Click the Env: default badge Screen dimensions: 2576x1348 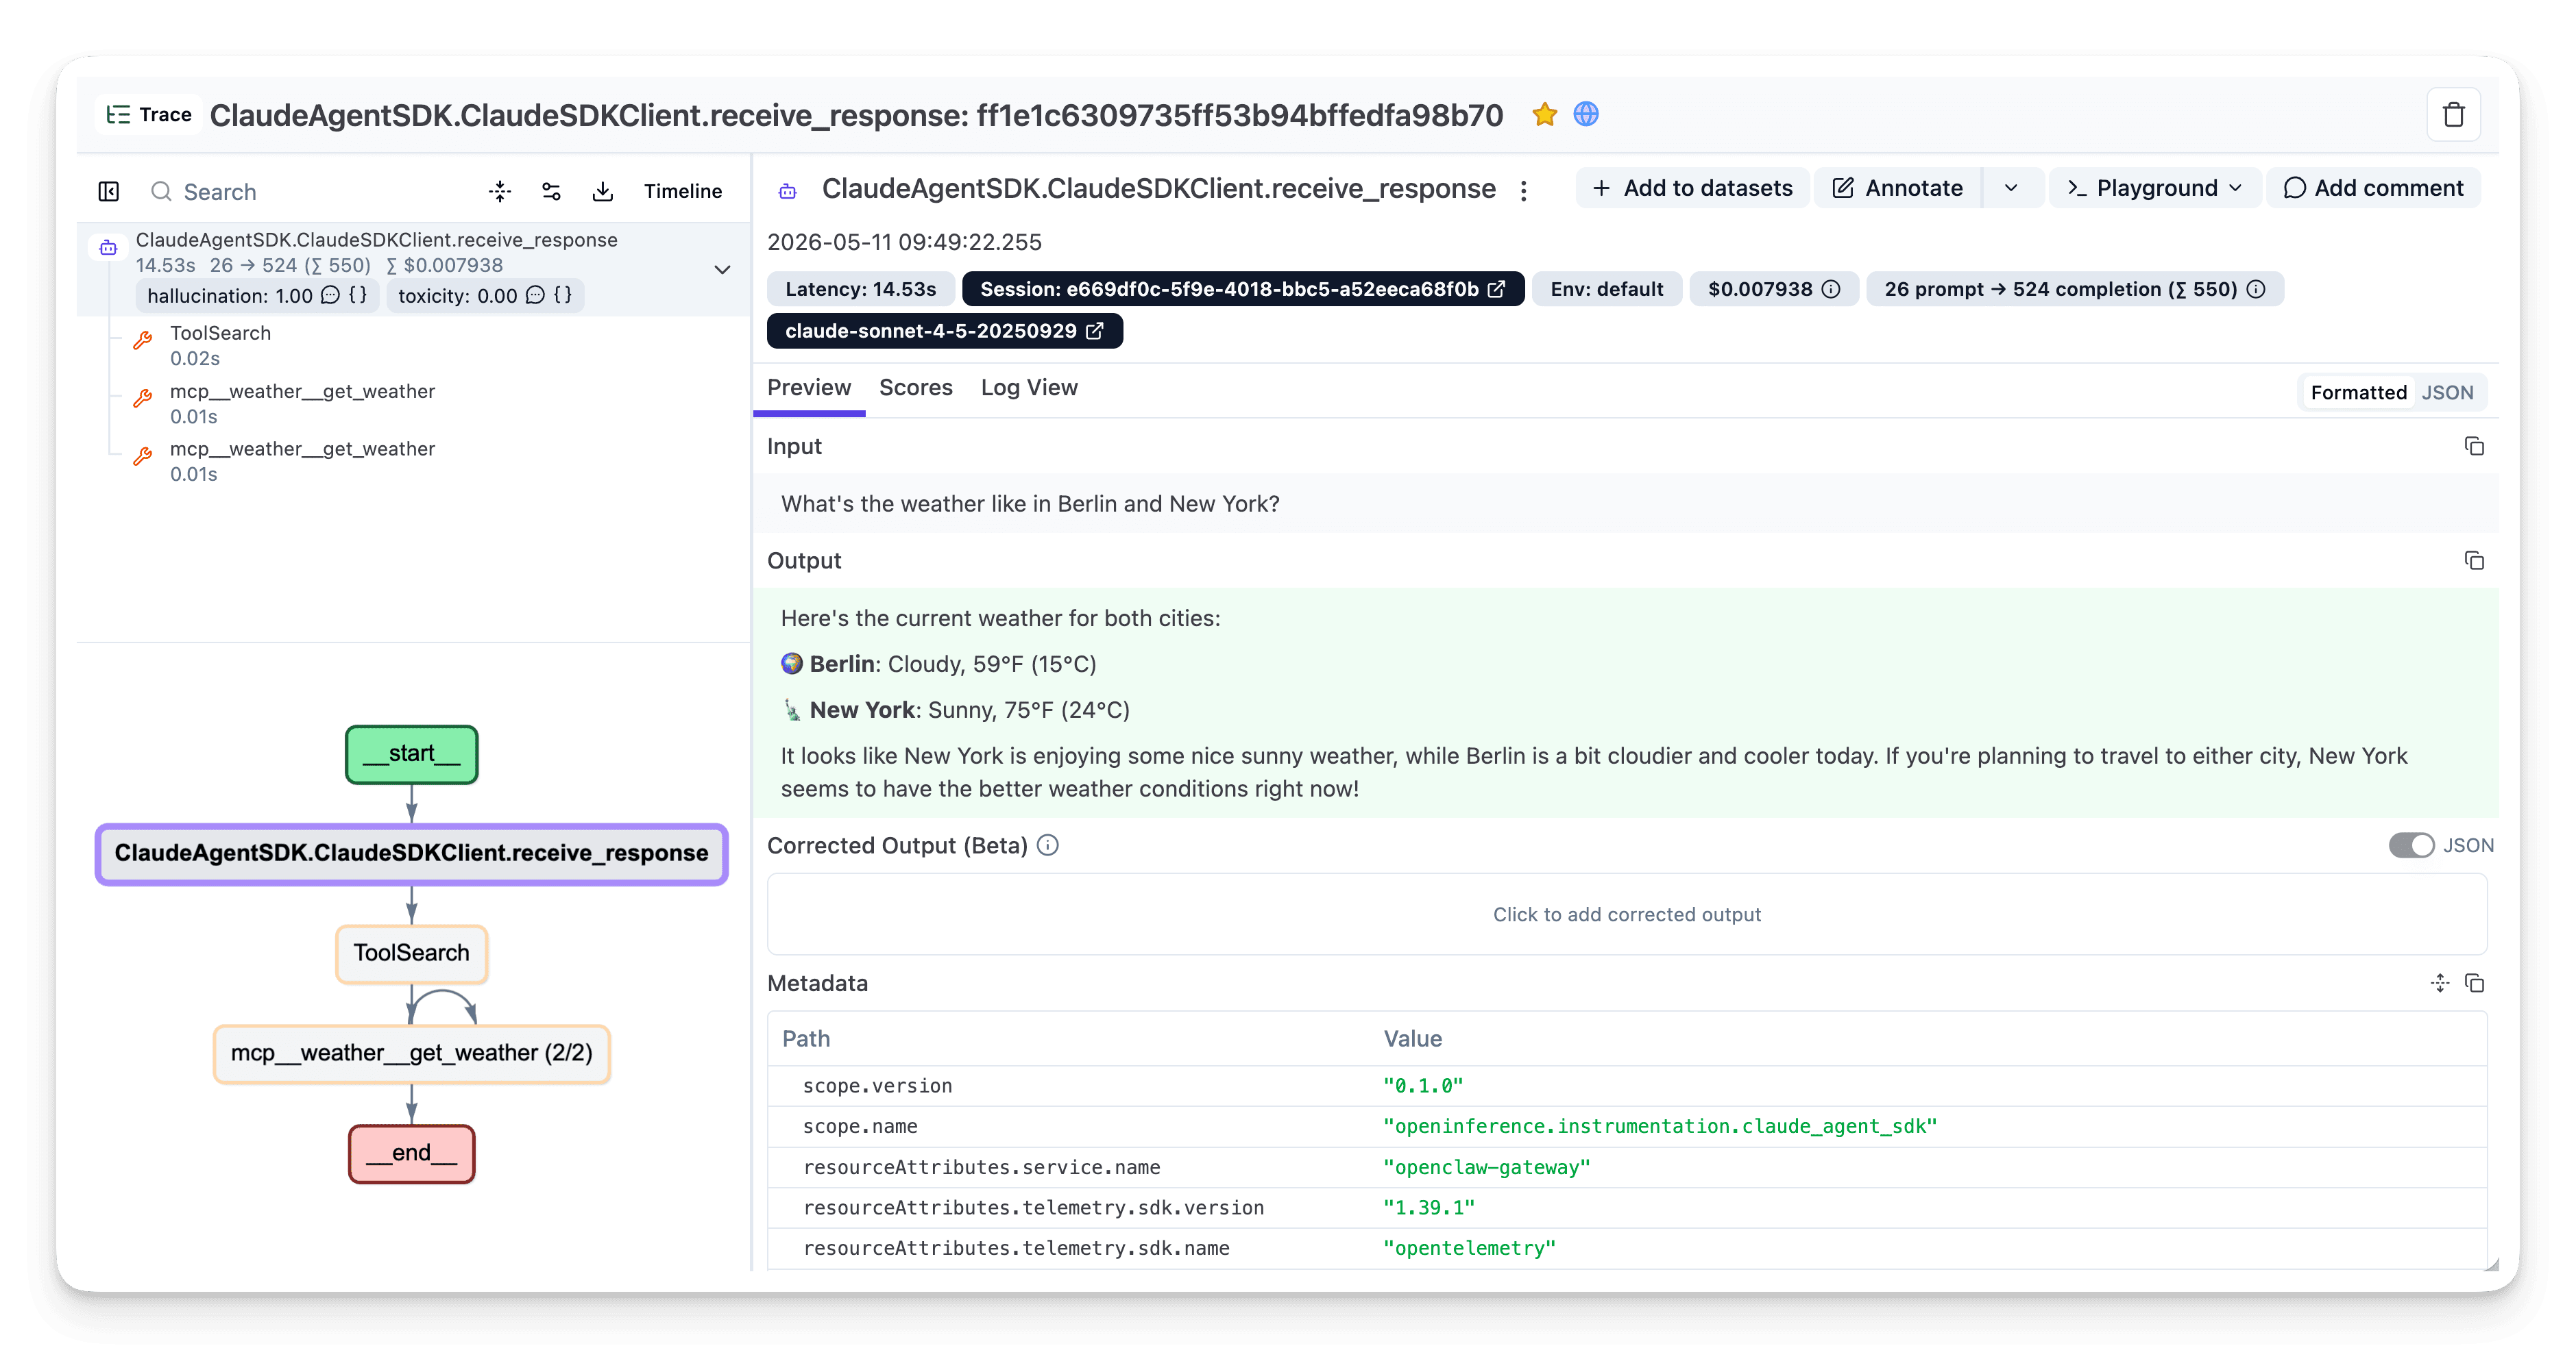click(1606, 289)
